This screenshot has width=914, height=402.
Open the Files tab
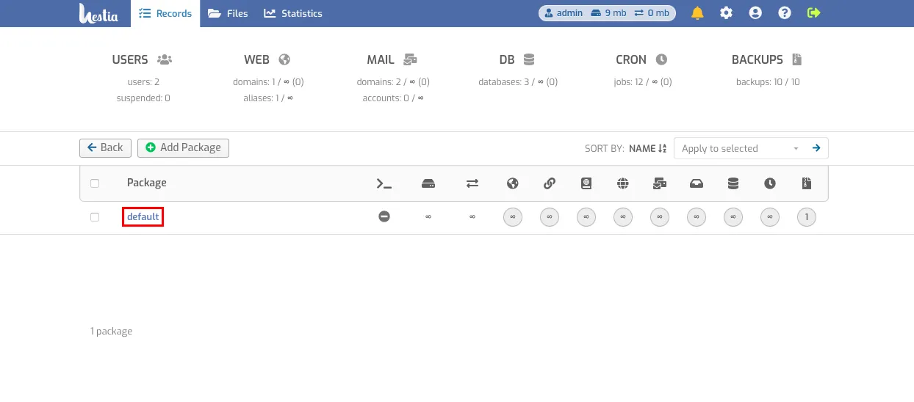click(228, 13)
